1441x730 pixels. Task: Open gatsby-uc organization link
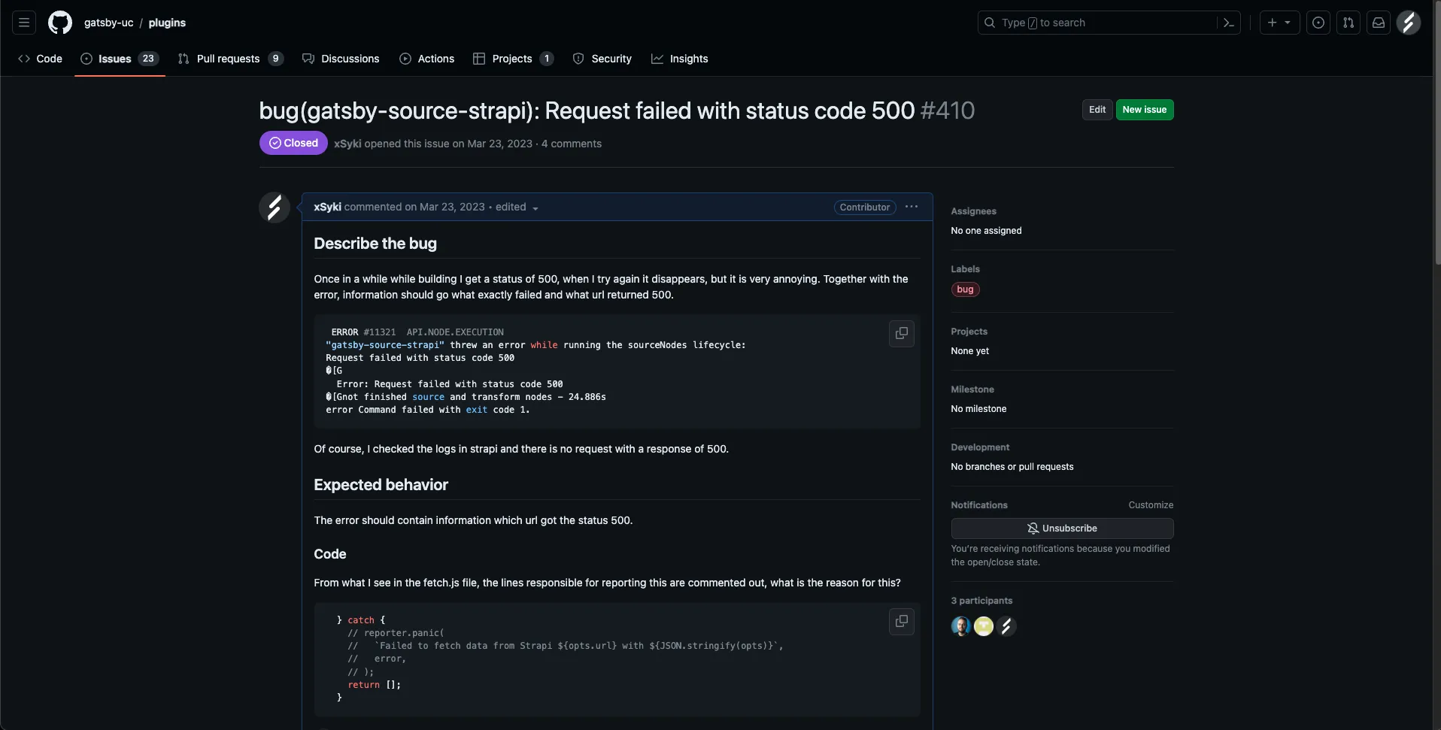tap(108, 23)
